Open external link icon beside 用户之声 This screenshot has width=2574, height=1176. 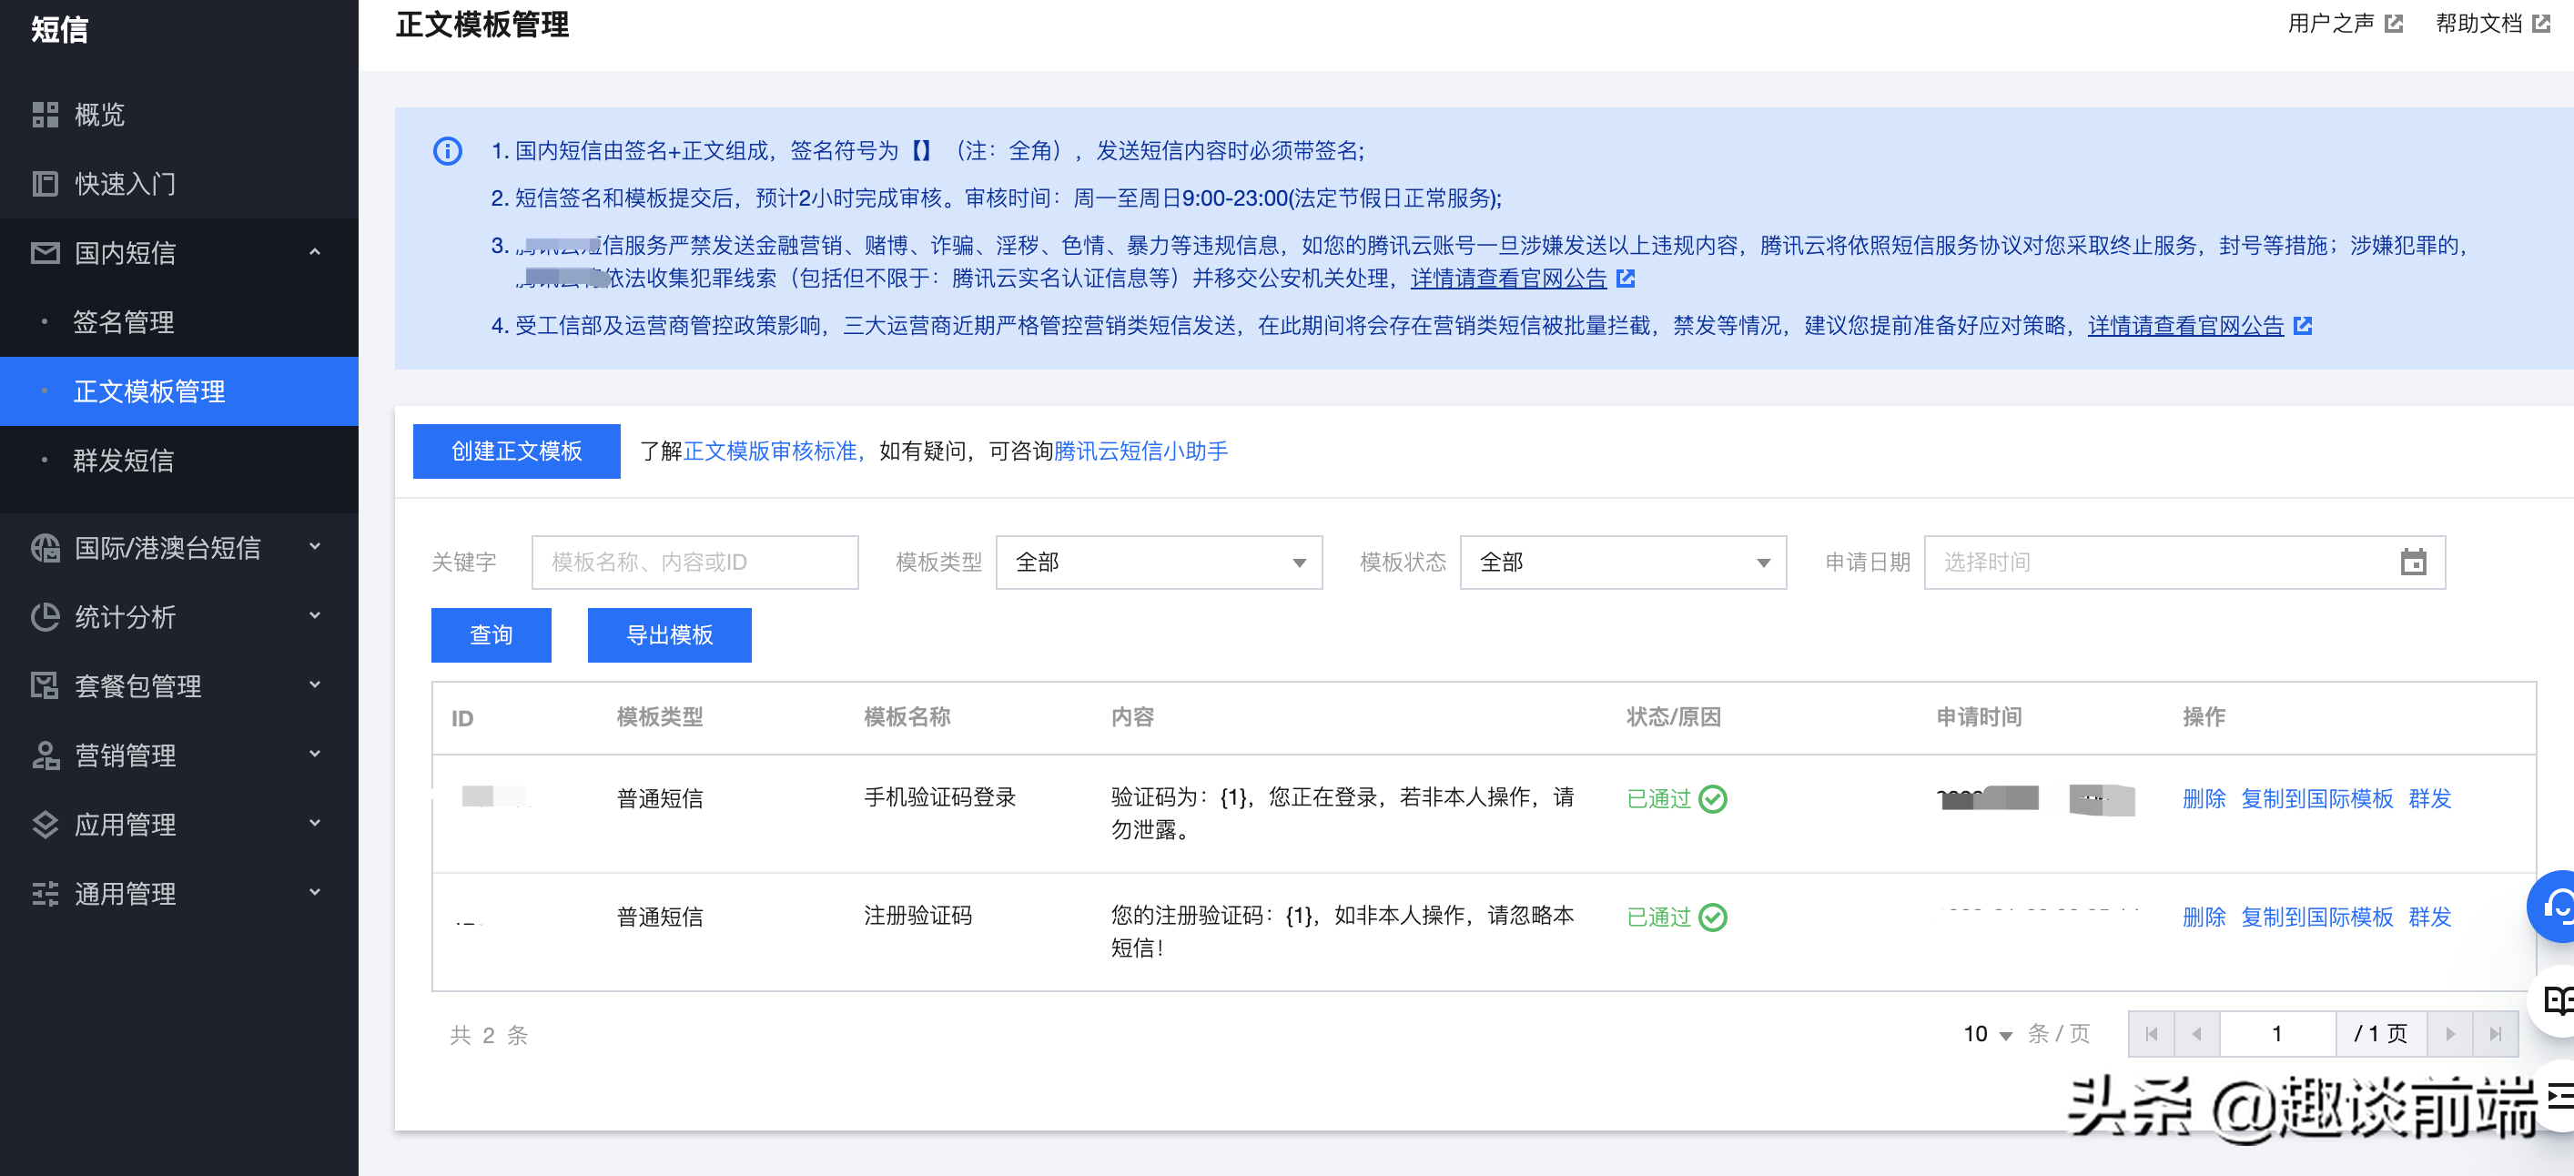pyautogui.click(x=2394, y=23)
